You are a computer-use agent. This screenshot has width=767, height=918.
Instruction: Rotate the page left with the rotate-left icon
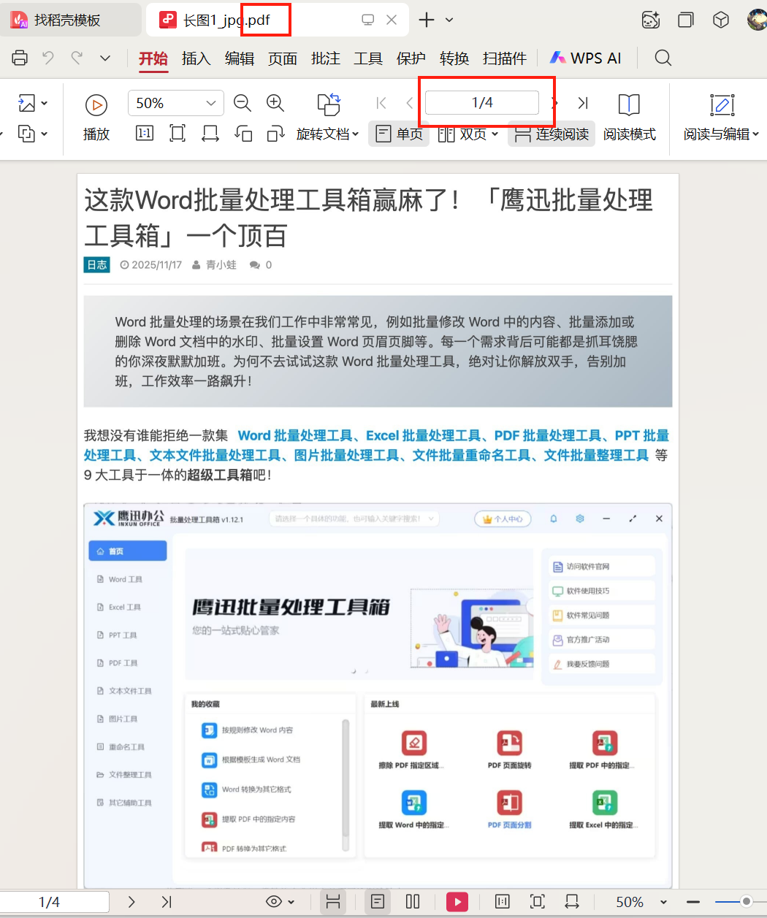pos(244,133)
